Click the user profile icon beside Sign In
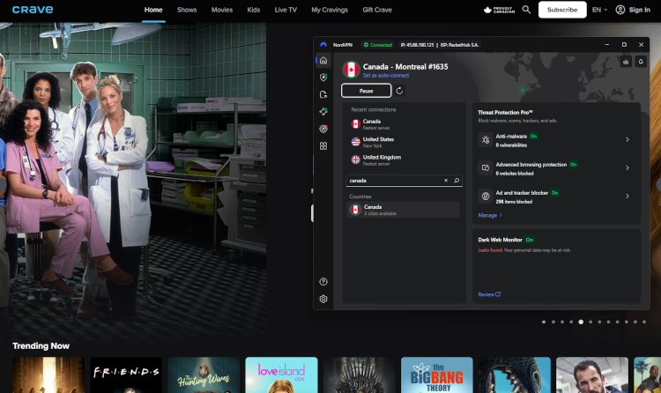661x393 pixels. (620, 10)
